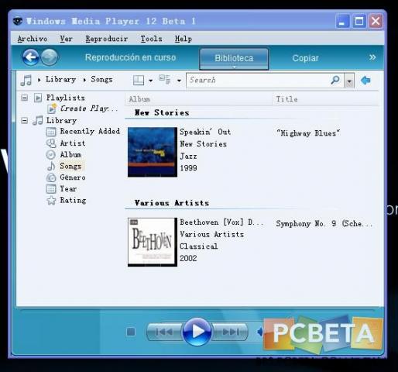Expand the Library breadcrumb arrow
Screen dimensions: 398x372
point(39,80)
